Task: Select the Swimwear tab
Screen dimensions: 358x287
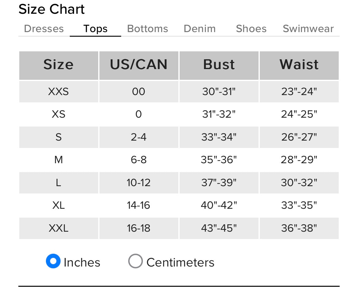Action: coord(308,29)
